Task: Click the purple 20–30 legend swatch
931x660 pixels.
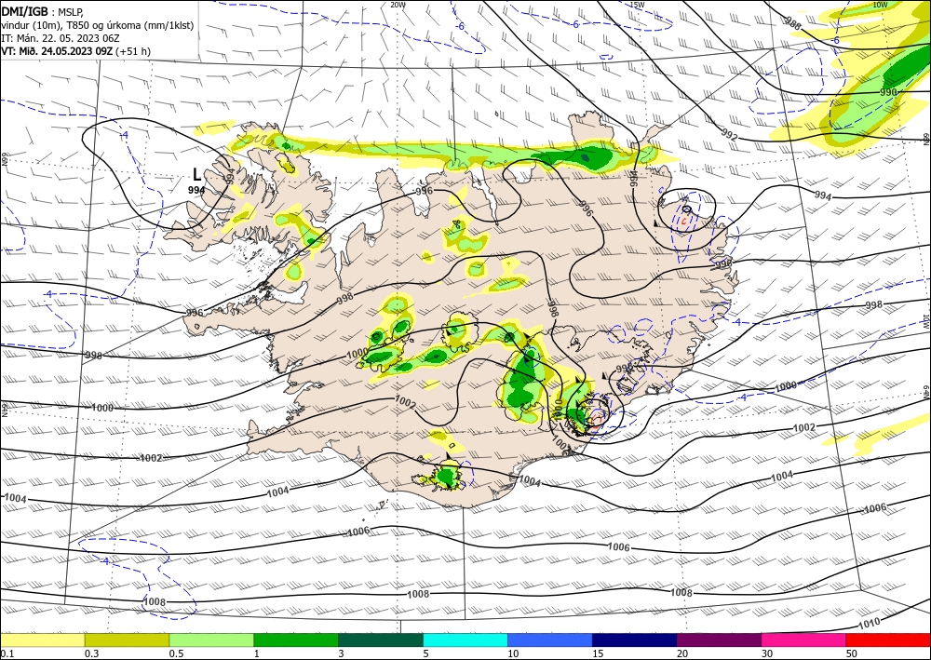Action: [719, 640]
